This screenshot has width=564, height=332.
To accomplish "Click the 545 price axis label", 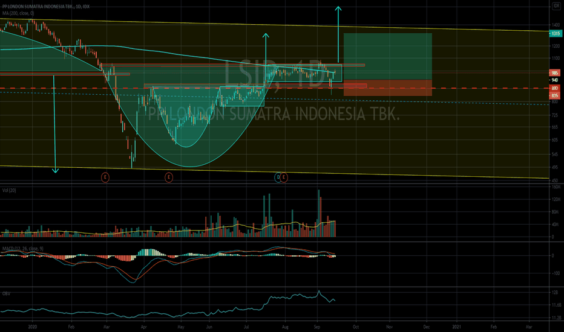I will pyautogui.click(x=555, y=155).
